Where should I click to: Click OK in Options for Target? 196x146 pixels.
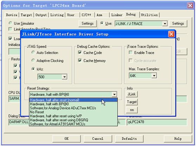point(66,139)
